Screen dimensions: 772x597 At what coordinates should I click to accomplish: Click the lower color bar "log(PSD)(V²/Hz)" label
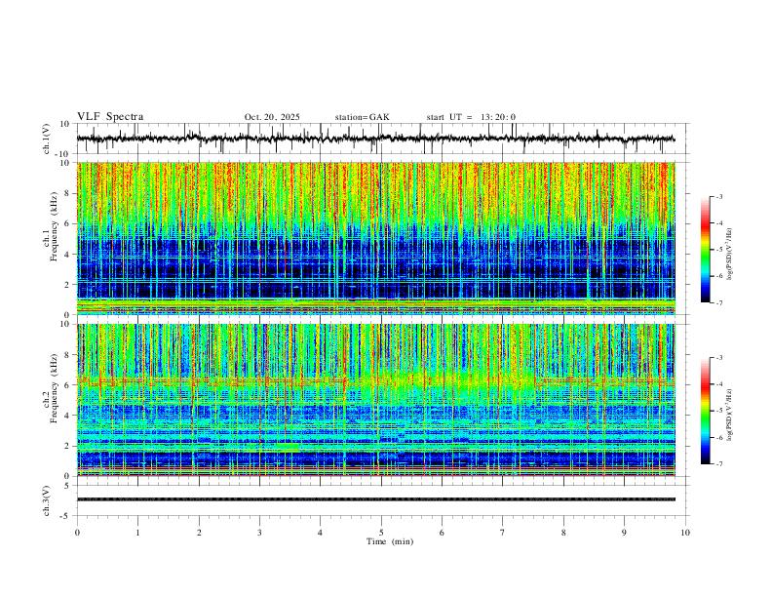730,415
